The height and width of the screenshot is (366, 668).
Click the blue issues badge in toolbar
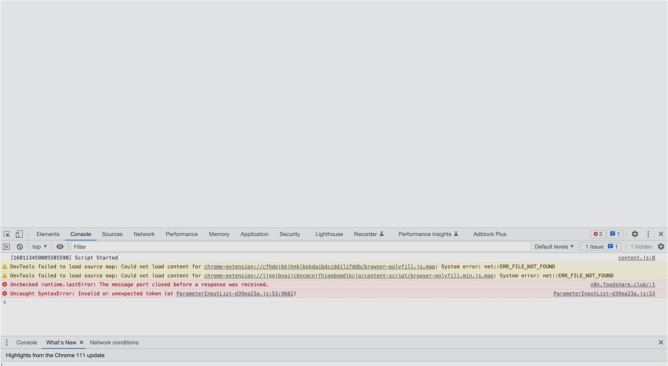click(614, 234)
